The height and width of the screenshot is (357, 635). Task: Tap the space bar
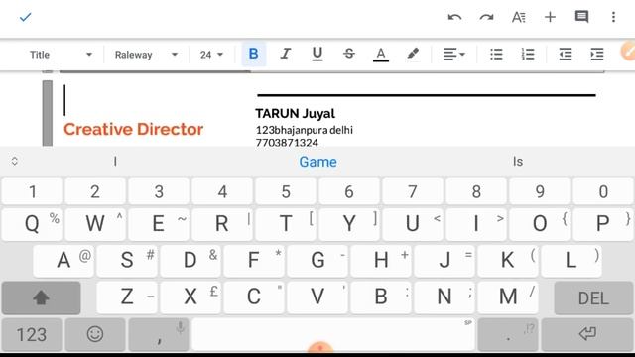(333, 335)
